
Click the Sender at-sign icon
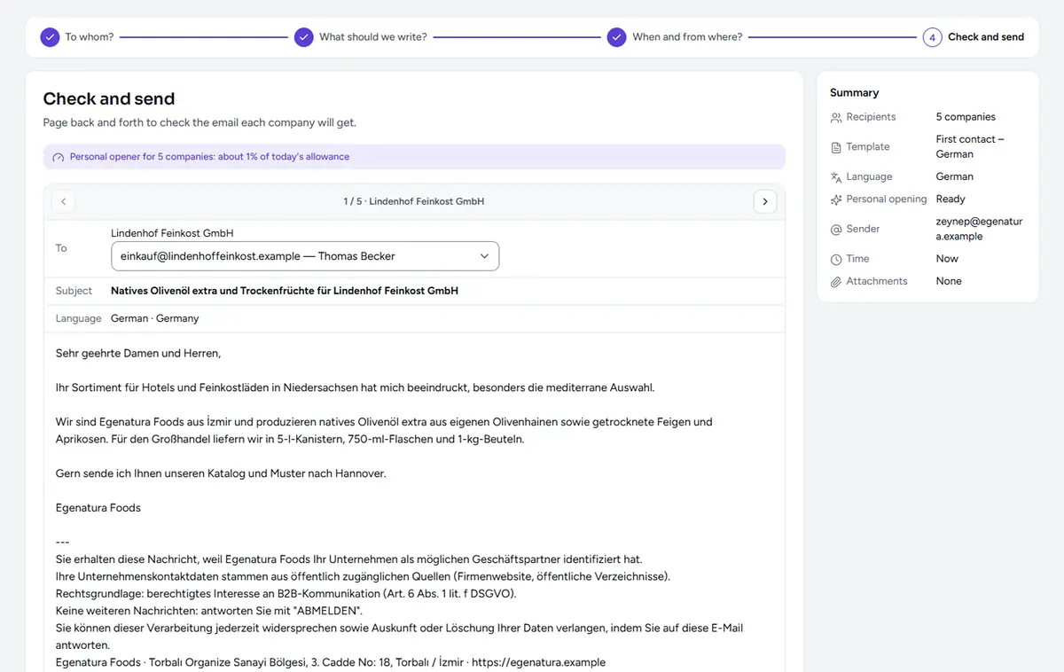point(836,230)
